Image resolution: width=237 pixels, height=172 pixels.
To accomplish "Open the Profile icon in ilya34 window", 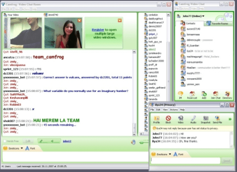I will tap(156, 120).
